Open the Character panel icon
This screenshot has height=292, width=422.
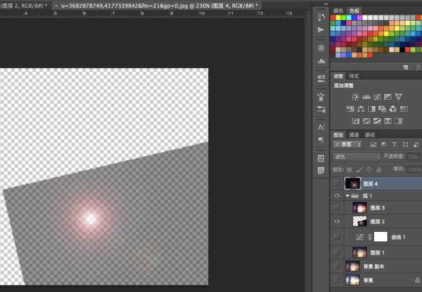coord(321,127)
